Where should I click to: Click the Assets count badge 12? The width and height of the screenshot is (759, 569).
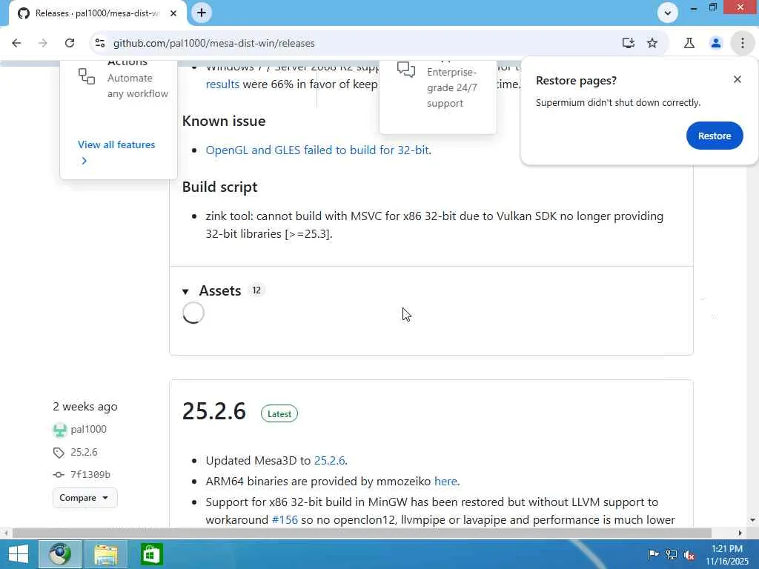click(x=256, y=290)
